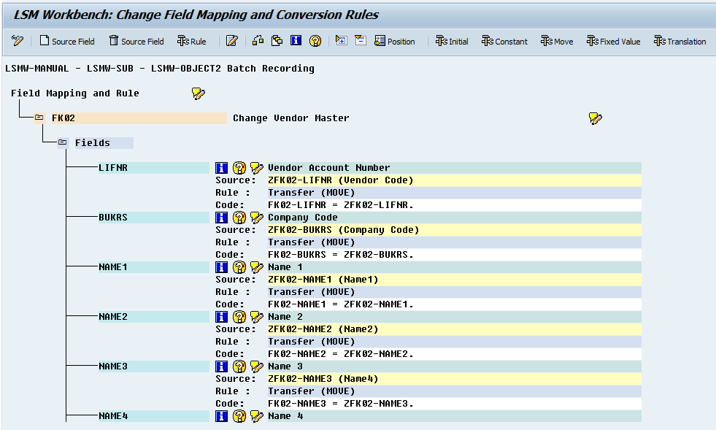This screenshot has width=716, height=430.
Task: Collapse the FK02 folder node
Action: (39, 118)
